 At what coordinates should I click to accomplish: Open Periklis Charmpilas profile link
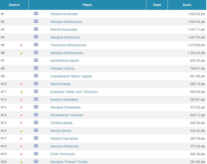tap(64, 139)
